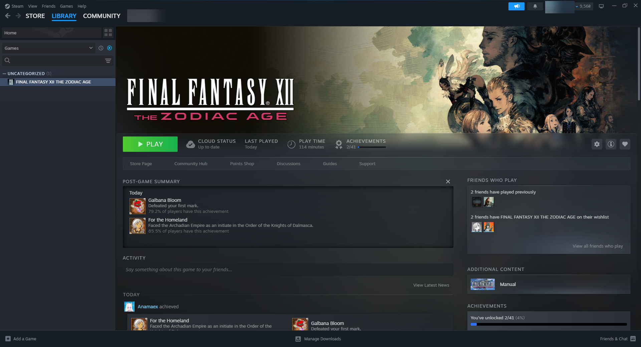Click the Steam logo menu icon

[x=7, y=6]
